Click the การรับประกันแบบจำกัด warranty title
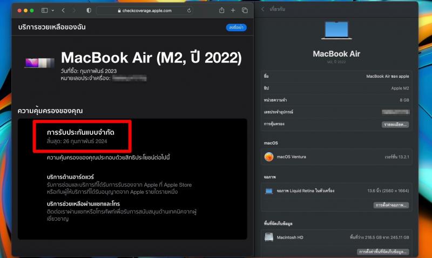This screenshot has width=432, height=258. pos(80,132)
